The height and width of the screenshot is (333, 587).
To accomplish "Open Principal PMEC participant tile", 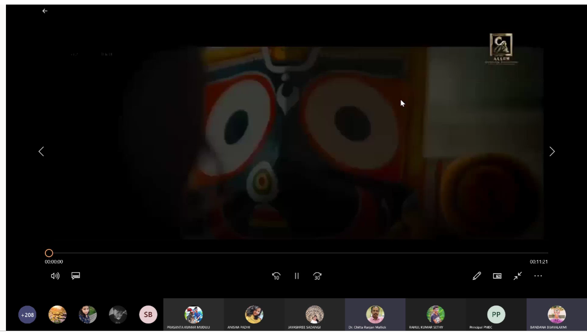I will click(x=496, y=314).
